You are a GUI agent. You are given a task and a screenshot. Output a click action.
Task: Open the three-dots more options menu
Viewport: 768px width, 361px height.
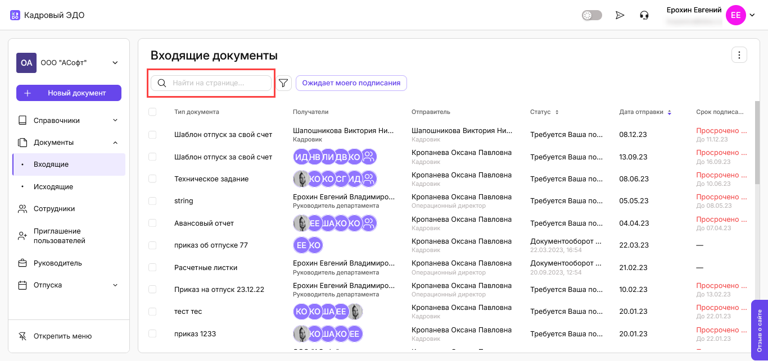[x=739, y=55]
